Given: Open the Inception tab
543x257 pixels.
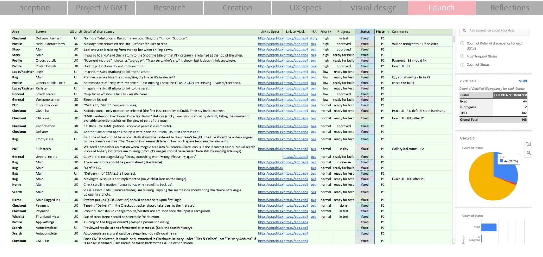Looking at the screenshot, I should click(34, 8).
